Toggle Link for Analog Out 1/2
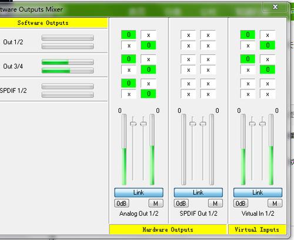Viewport: 294px width, 240px height. (x=139, y=192)
